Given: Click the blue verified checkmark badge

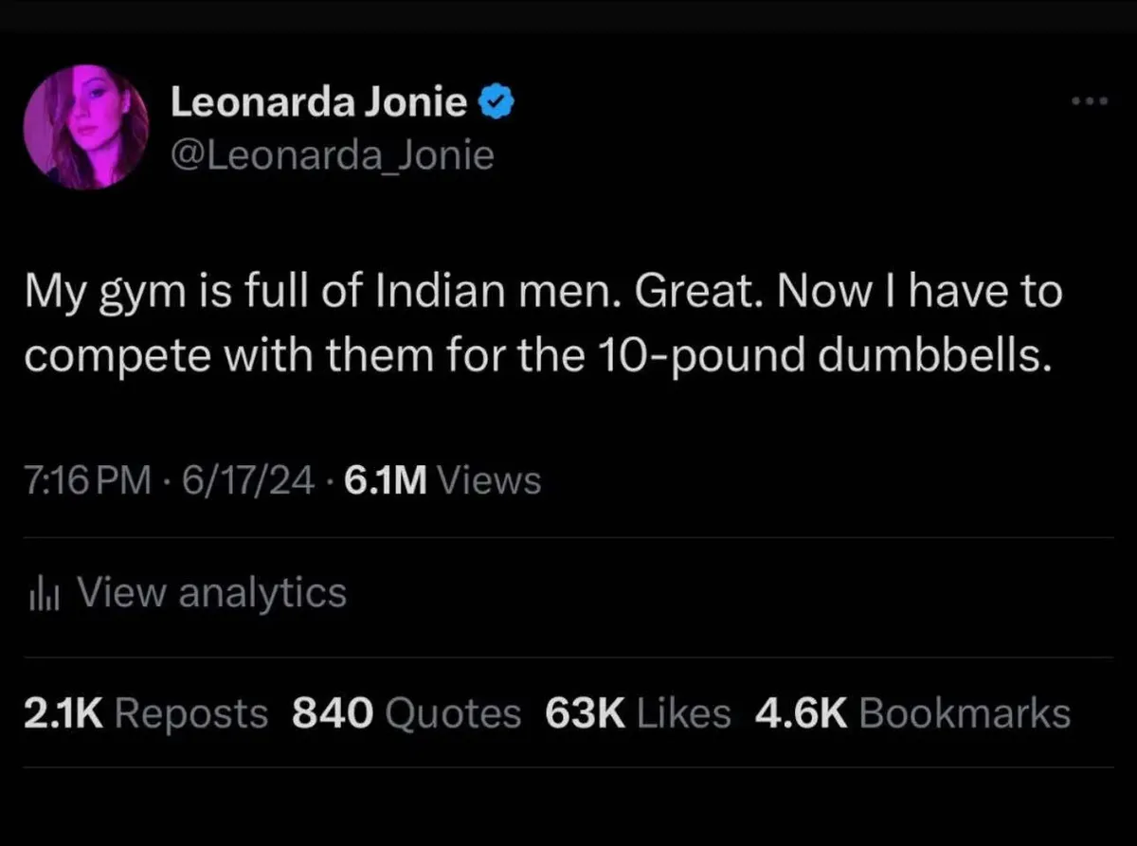Looking at the screenshot, I should click(497, 103).
